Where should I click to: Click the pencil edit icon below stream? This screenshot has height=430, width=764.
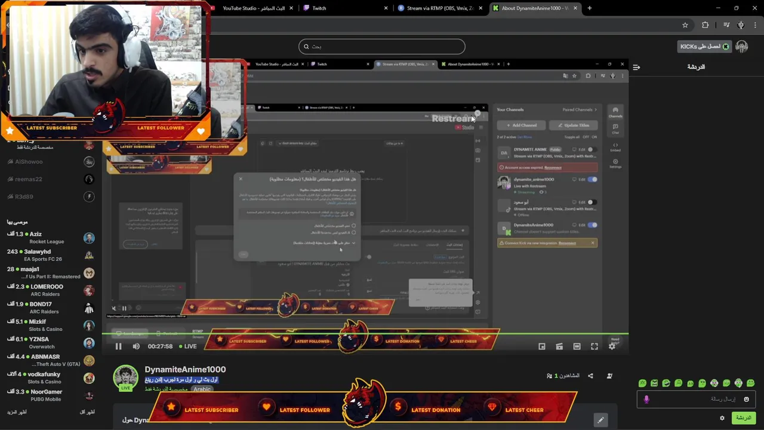[600, 420]
